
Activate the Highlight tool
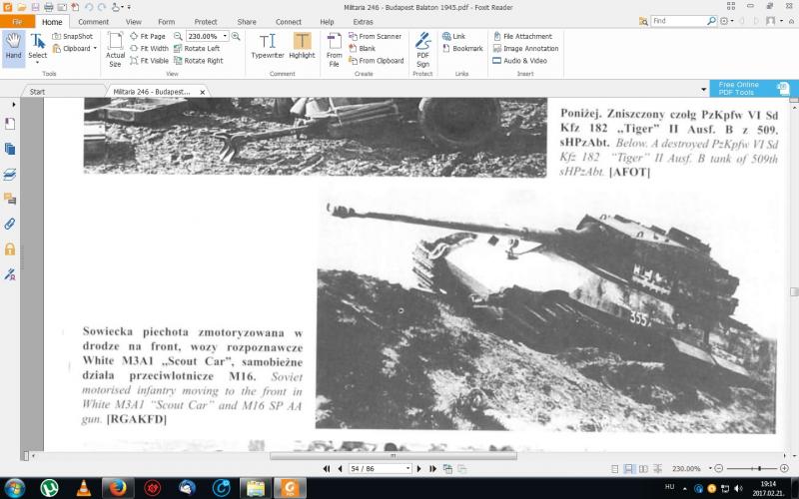click(x=302, y=46)
